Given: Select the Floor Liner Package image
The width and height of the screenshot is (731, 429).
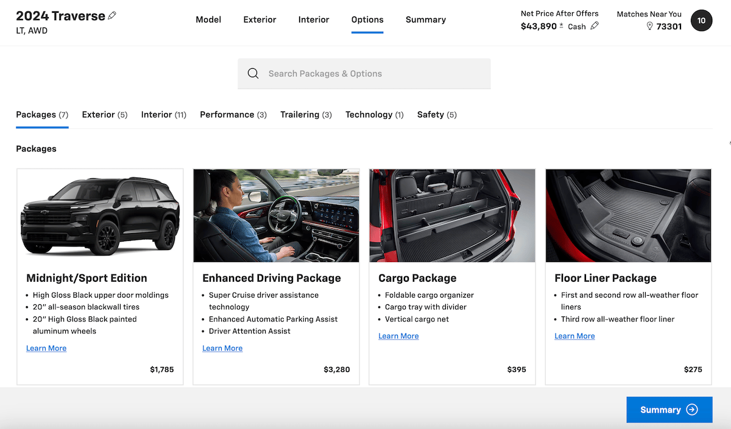Looking at the screenshot, I should 628,215.
